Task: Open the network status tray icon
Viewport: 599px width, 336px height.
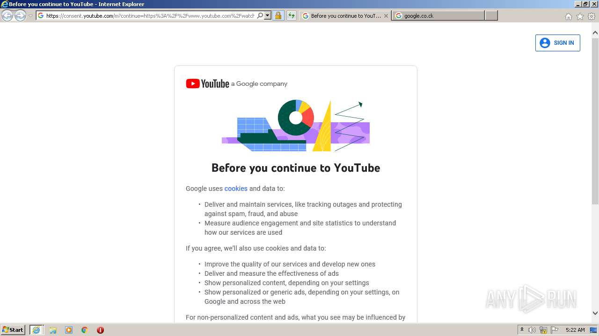Action: [x=543, y=330]
